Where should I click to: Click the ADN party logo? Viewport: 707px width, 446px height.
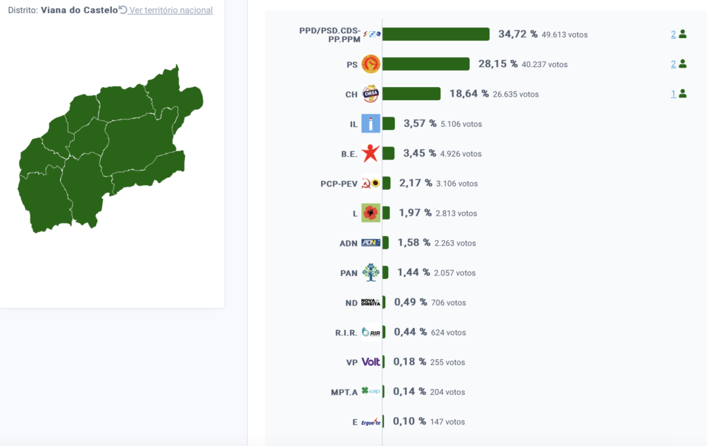coord(371,242)
